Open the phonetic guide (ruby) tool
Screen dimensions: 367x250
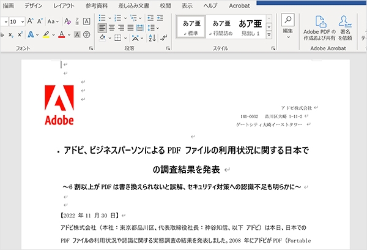pos(77,21)
